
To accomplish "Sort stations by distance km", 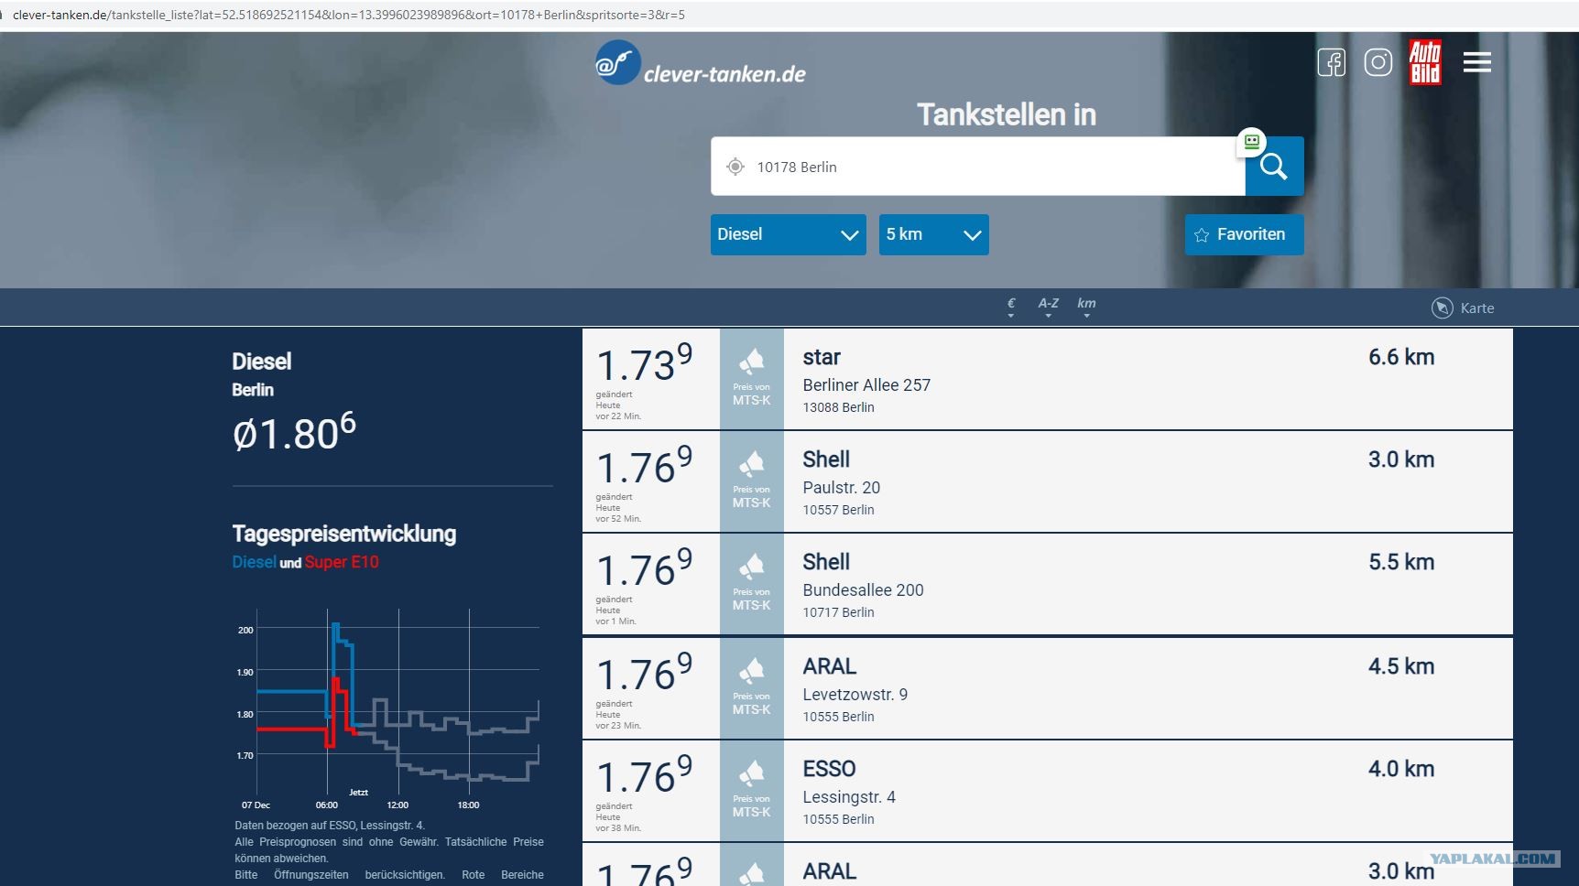I will [1086, 307].
